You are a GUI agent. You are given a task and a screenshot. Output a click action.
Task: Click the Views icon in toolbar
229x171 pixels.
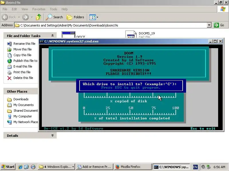92,17
